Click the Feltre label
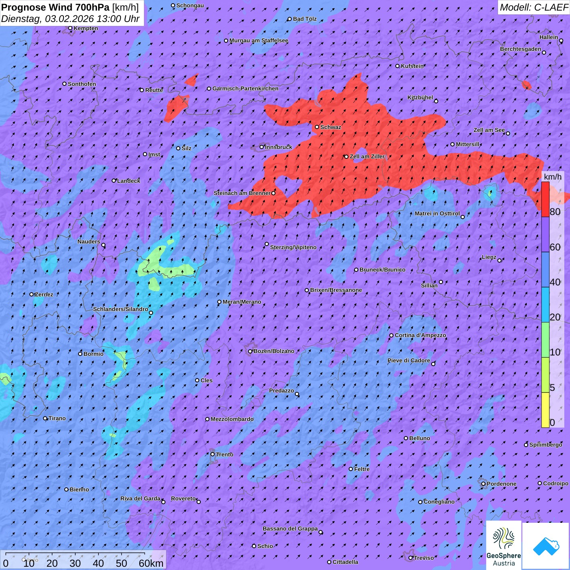 pyautogui.click(x=362, y=469)
